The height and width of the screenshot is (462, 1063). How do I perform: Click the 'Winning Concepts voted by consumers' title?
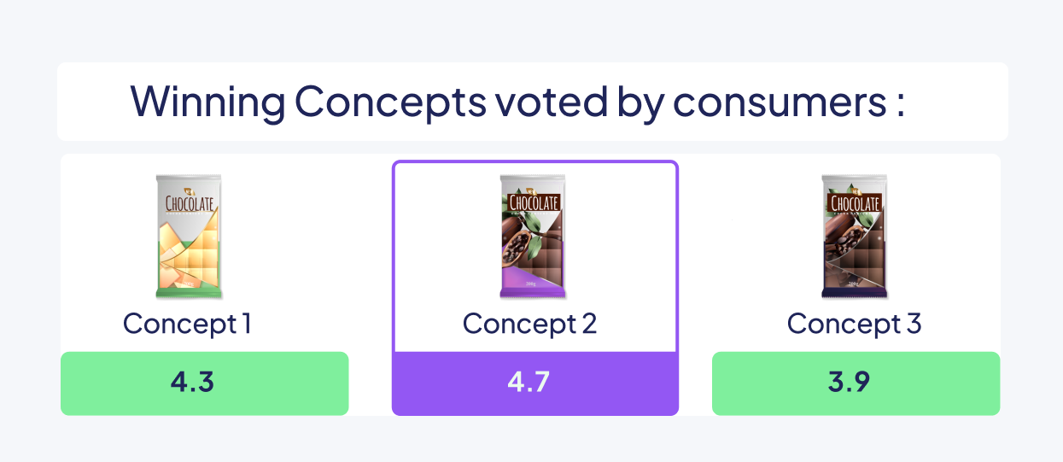click(x=517, y=102)
